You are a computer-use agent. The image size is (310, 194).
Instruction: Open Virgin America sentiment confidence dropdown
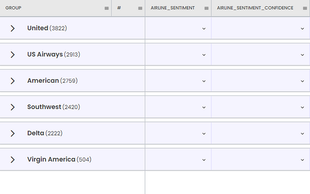pos(302,160)
